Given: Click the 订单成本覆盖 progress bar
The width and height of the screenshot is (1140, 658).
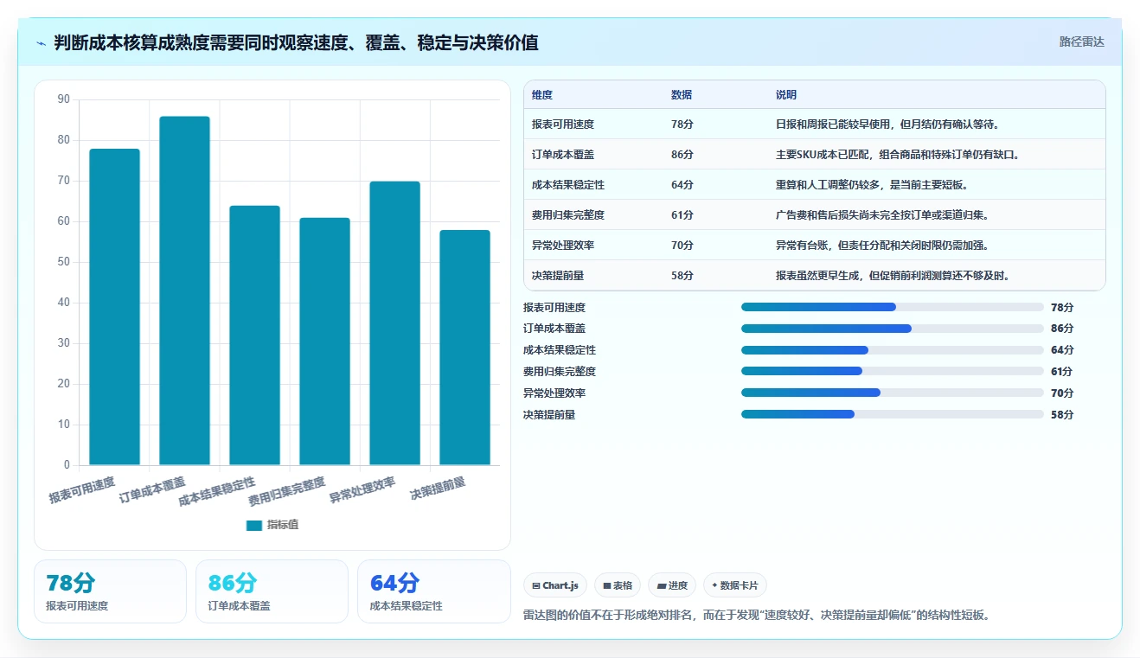Looking at the screenshot, I should click(x=893, y=329).
